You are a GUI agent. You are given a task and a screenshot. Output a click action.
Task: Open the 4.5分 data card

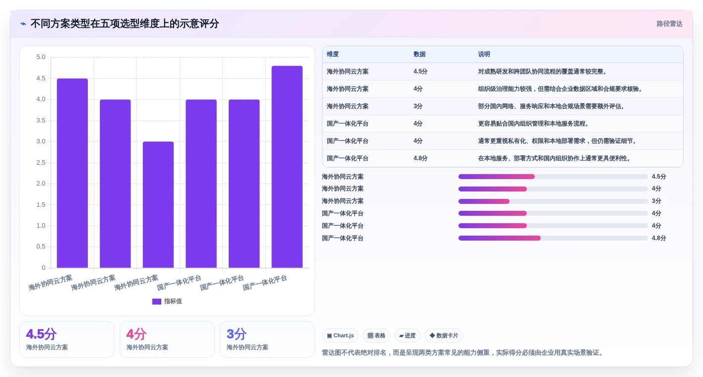(67, 339)
